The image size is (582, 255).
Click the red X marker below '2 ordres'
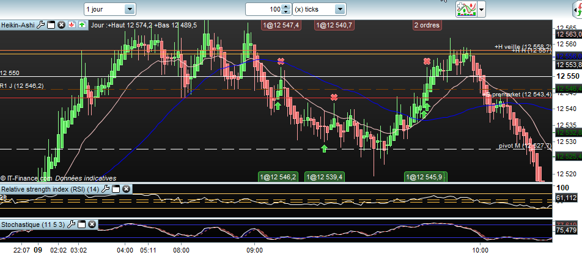tap(427, 61)
